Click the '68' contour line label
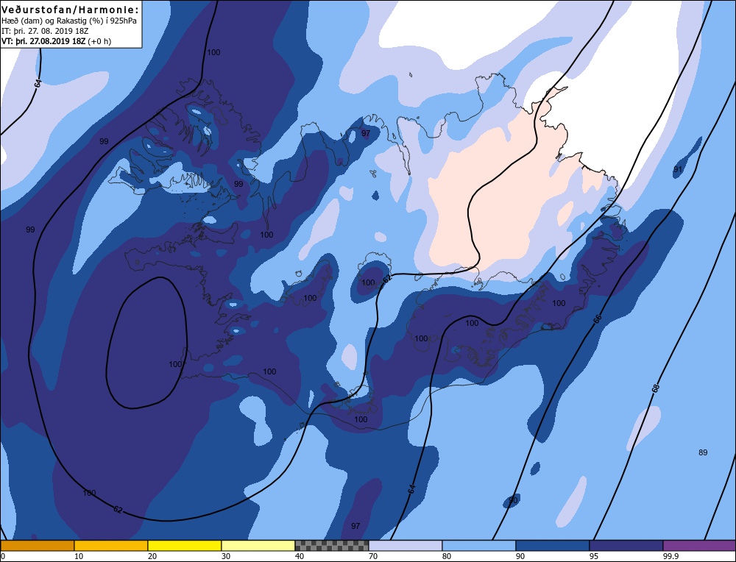 (656, 388)
